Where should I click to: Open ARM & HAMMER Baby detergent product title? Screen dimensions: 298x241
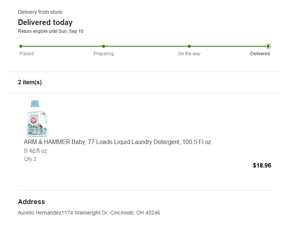click(117, 142)
